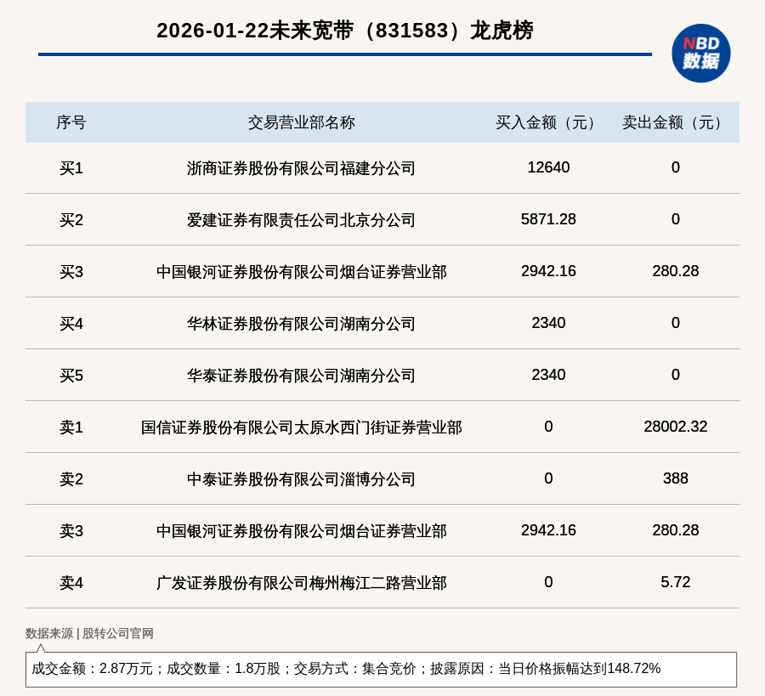Open 浙商证券股份有限公司福建分公司 entry
Image resolution: width=765 pixels, height=696 pixels.
point(301,168)
